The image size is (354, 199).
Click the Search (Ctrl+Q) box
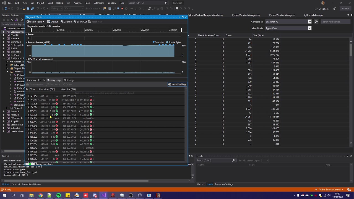(148, 3)
